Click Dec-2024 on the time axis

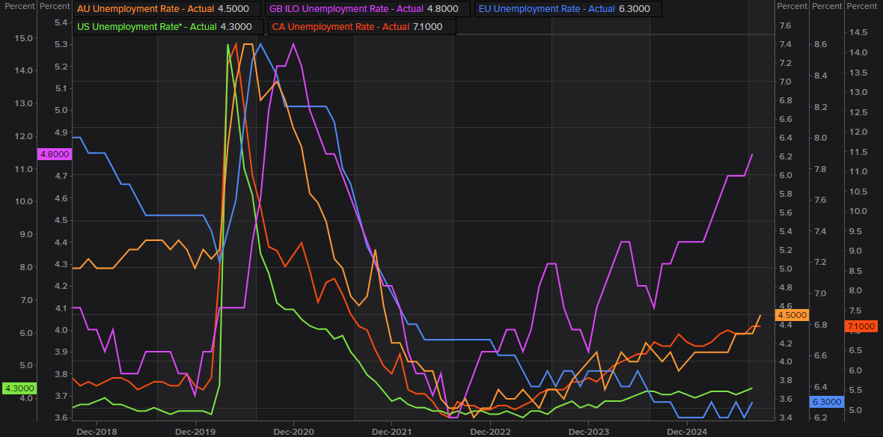point(687,431)
